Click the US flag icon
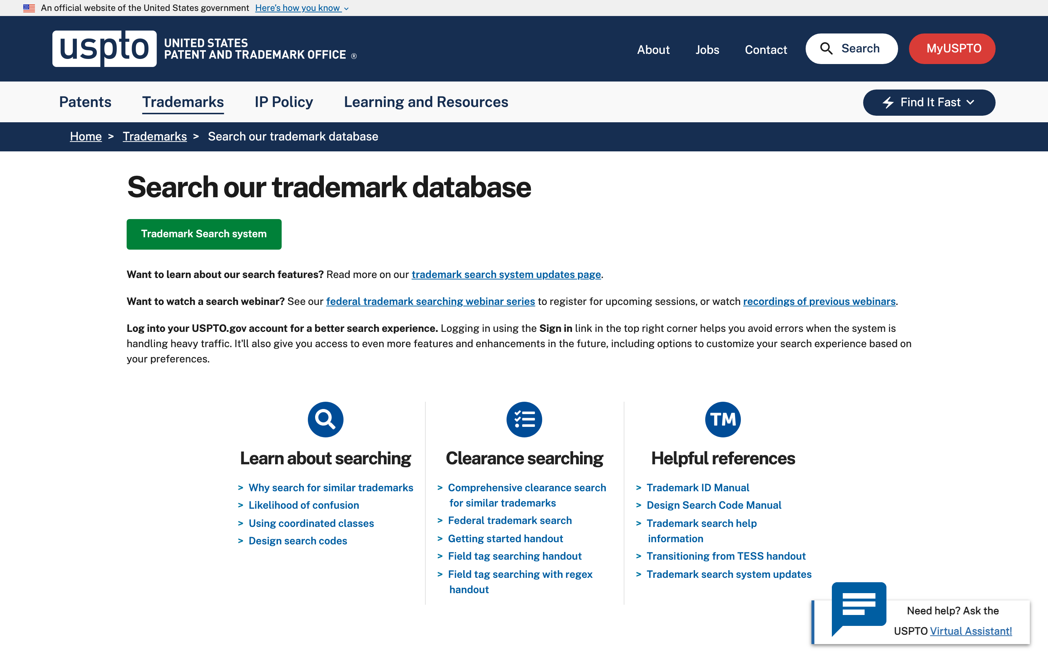 click(x=29, y=8)
